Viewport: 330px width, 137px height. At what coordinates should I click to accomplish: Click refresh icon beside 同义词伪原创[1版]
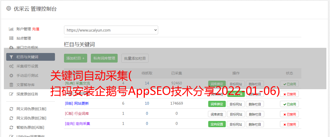coord(11,109)
